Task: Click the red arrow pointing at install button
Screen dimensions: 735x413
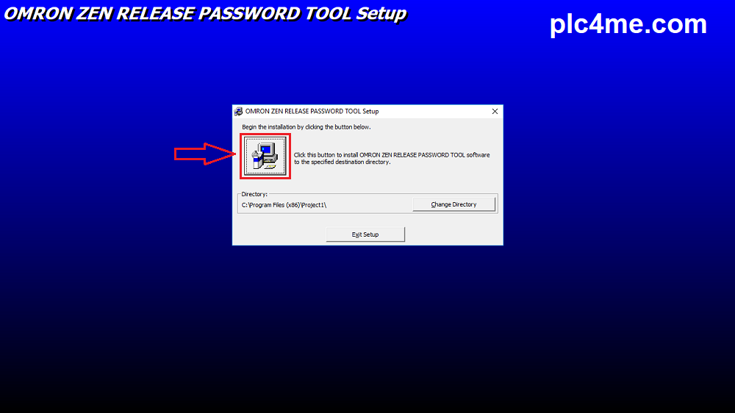Action: [205, 154]
